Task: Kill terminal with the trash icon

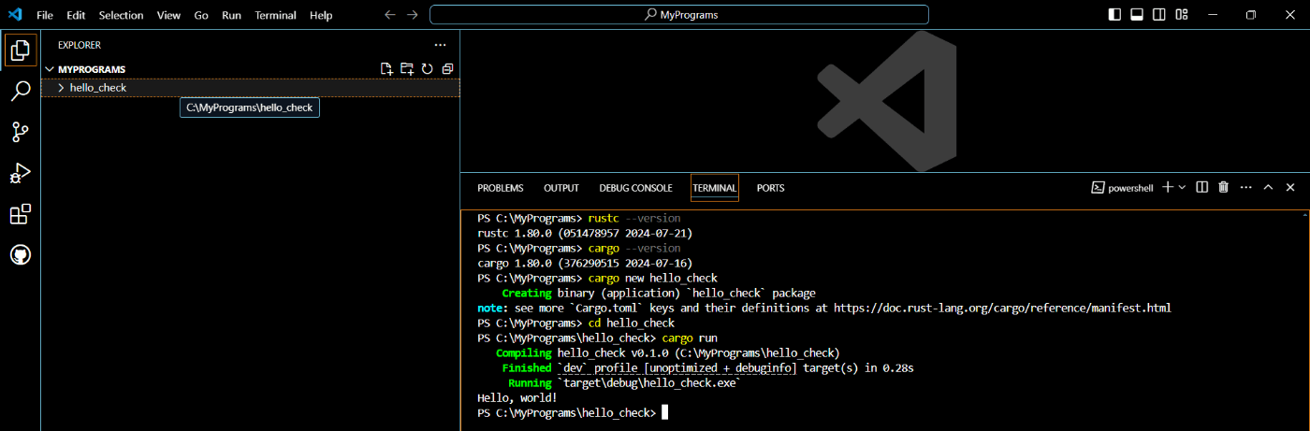Action: coord(1223,188)
